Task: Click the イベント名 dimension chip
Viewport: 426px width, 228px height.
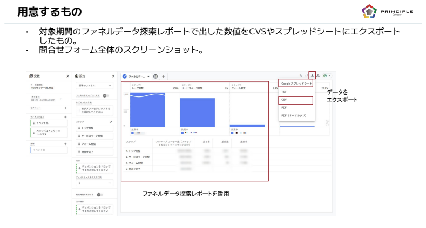Action: pos(48,123)
